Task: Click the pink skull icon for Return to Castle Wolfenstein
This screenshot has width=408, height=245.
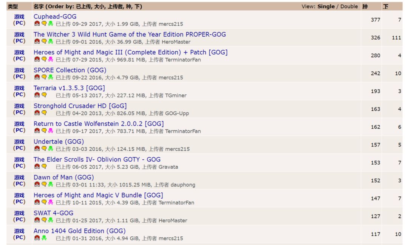Action: [x=51, y=131]
